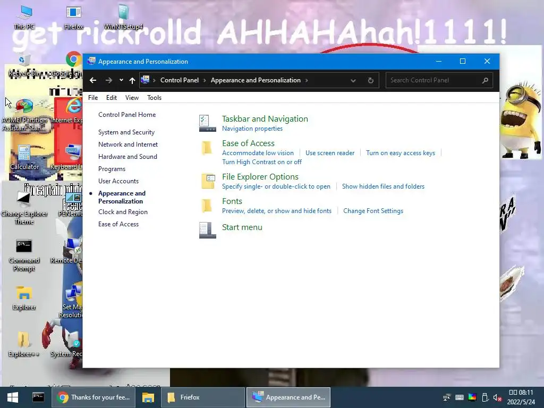The image size is (544, 408).
Task: Click the colorful display tray icon
Action: coord(472,397)
